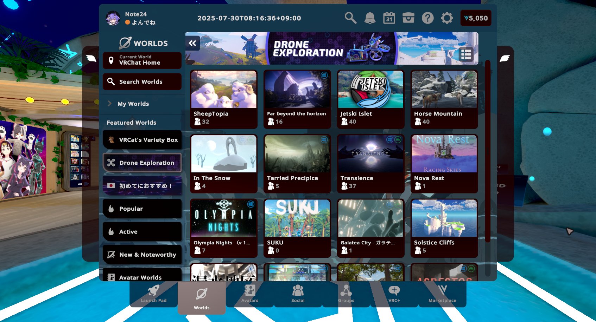Open Transience world
The width and height of the screenshot is (596, 322).
tap(371, 164)
